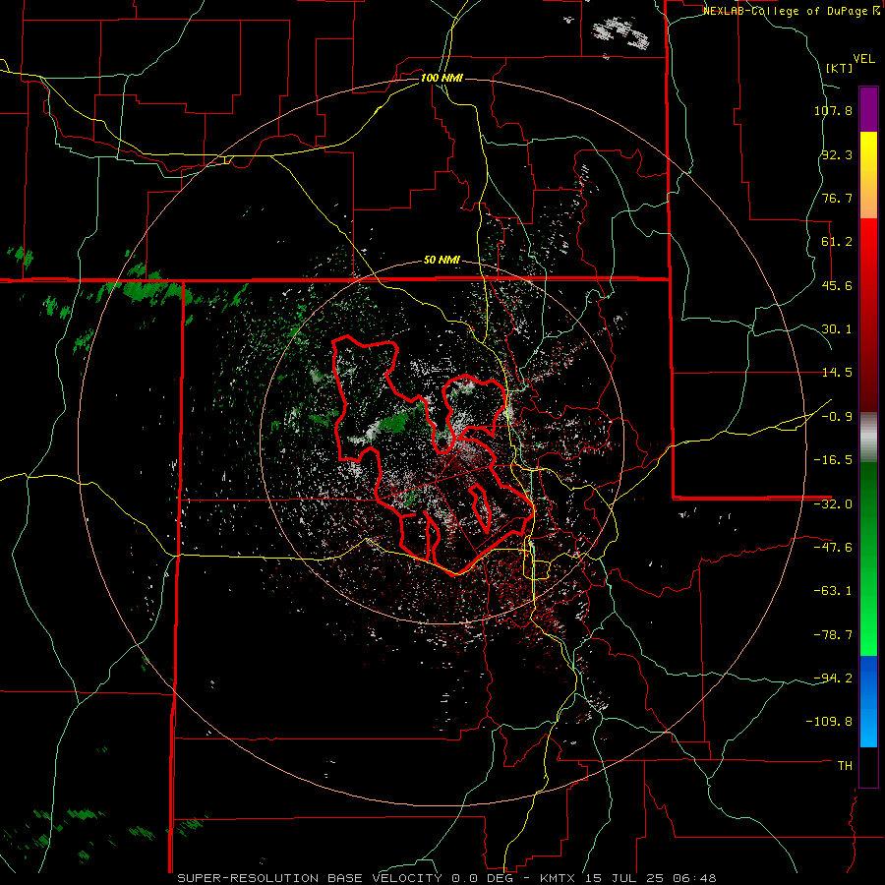Click the -78.7 velocity scale value
Viewport: 885px width, 885px height.
pos(833,635)
